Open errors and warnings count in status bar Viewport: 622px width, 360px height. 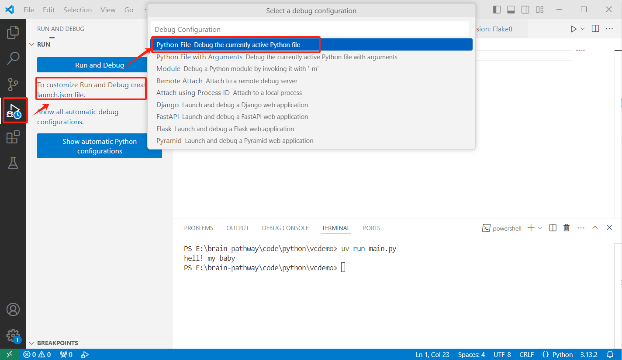[x=37, y=354]
